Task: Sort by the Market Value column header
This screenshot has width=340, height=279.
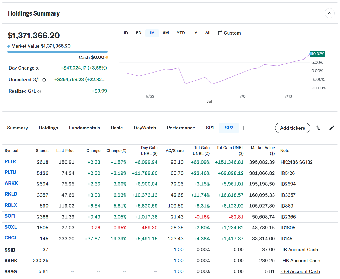Action: pos(263,150)
